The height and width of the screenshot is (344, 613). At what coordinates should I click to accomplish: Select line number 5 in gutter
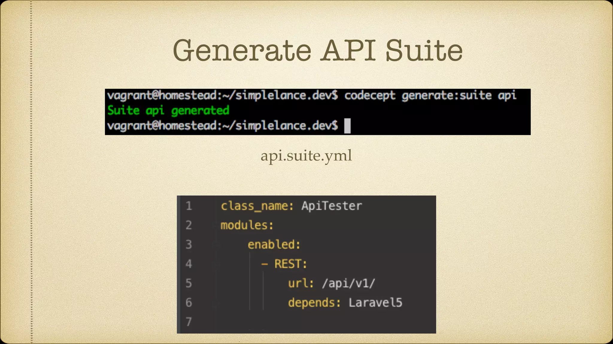[x=189, y=283]
